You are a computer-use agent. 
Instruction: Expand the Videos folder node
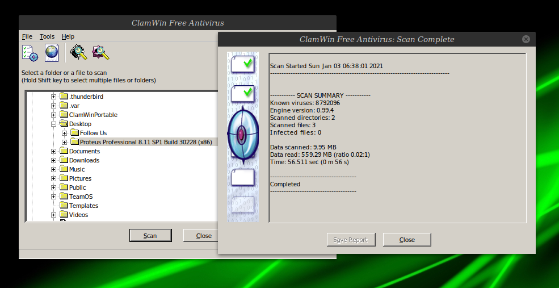53,215
